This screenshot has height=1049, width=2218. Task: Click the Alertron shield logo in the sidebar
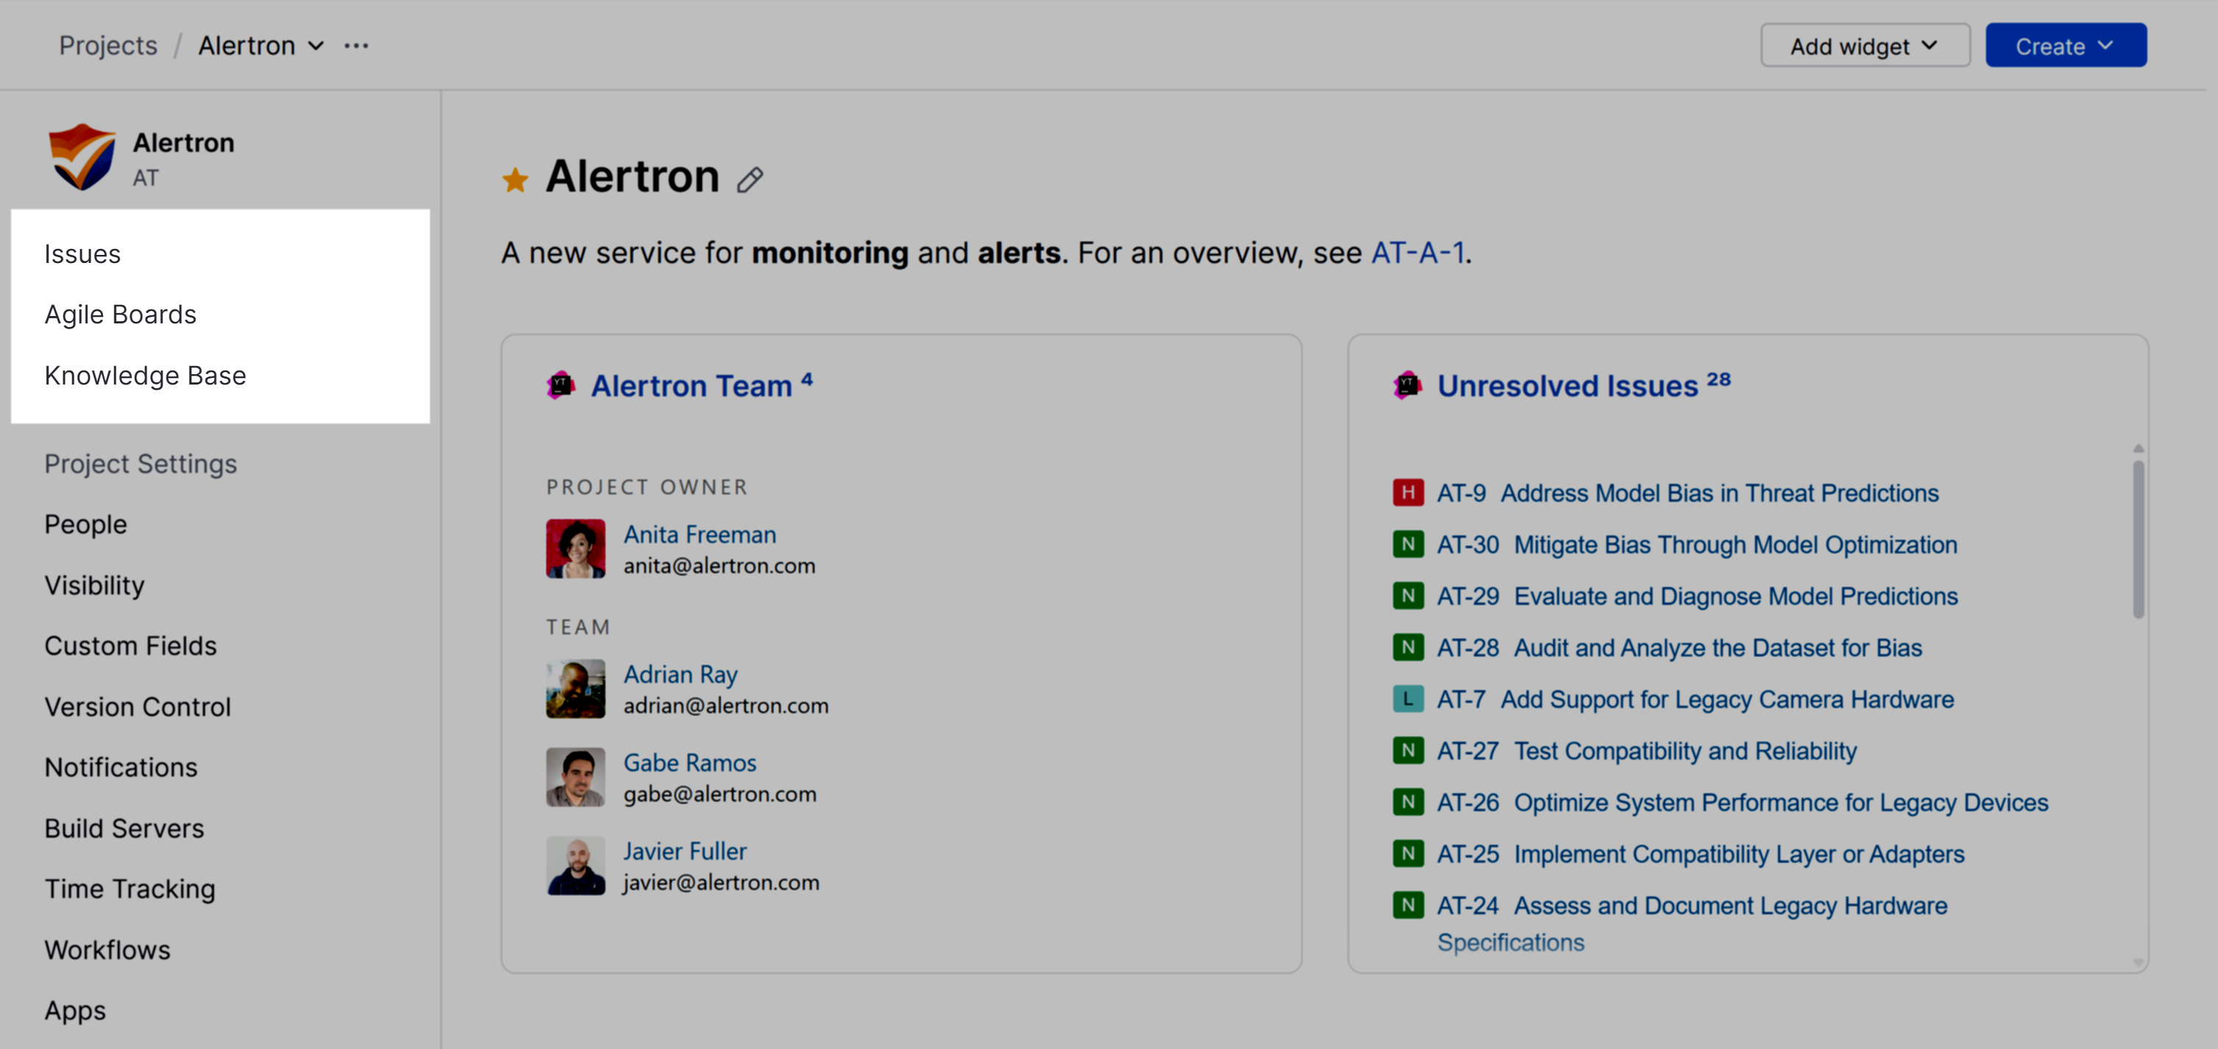click(82, 157)
